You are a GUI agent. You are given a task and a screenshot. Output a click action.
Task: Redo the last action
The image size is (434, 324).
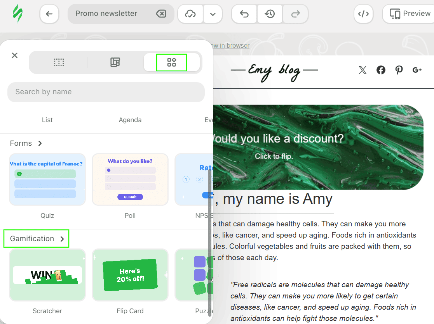coord(295,14)
